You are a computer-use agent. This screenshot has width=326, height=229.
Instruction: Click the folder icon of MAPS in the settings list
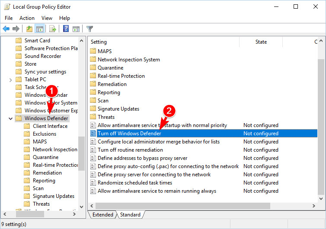pos(93,51)
